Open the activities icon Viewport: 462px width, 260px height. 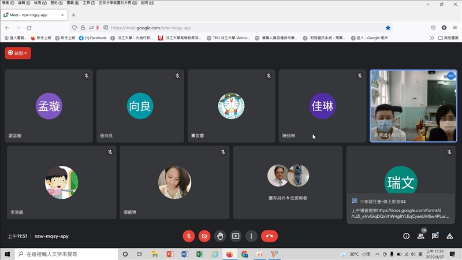point(450,236)
